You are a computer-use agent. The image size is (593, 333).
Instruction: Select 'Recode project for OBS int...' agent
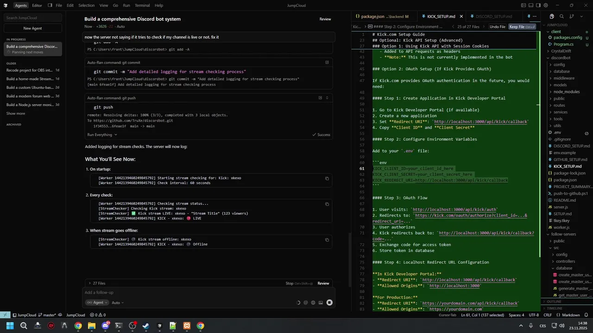[32, 70]
